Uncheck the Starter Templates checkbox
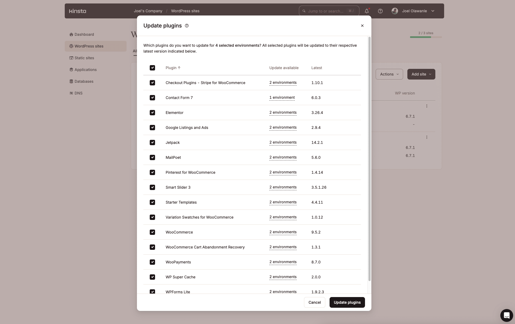Viewport: 515px width, 324px height. (152, 202)
